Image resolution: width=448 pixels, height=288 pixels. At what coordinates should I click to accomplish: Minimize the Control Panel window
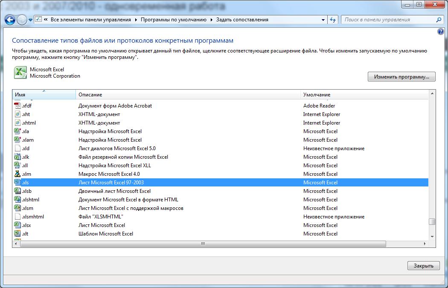[407, 5]
